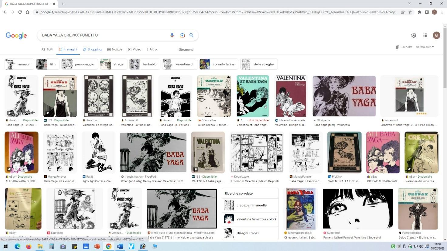Switch to the Shopping tab
The width and height of the screenshot is (447, 251).
92,49
